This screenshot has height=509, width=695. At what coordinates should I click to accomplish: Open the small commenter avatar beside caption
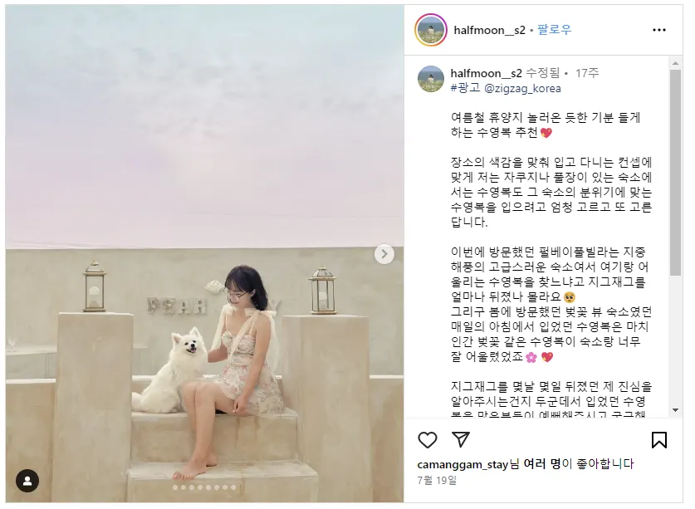click(x=431, y=79)
